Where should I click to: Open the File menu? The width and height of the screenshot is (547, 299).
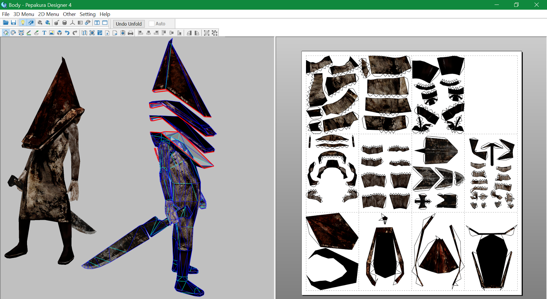click(x=6, y=14)
